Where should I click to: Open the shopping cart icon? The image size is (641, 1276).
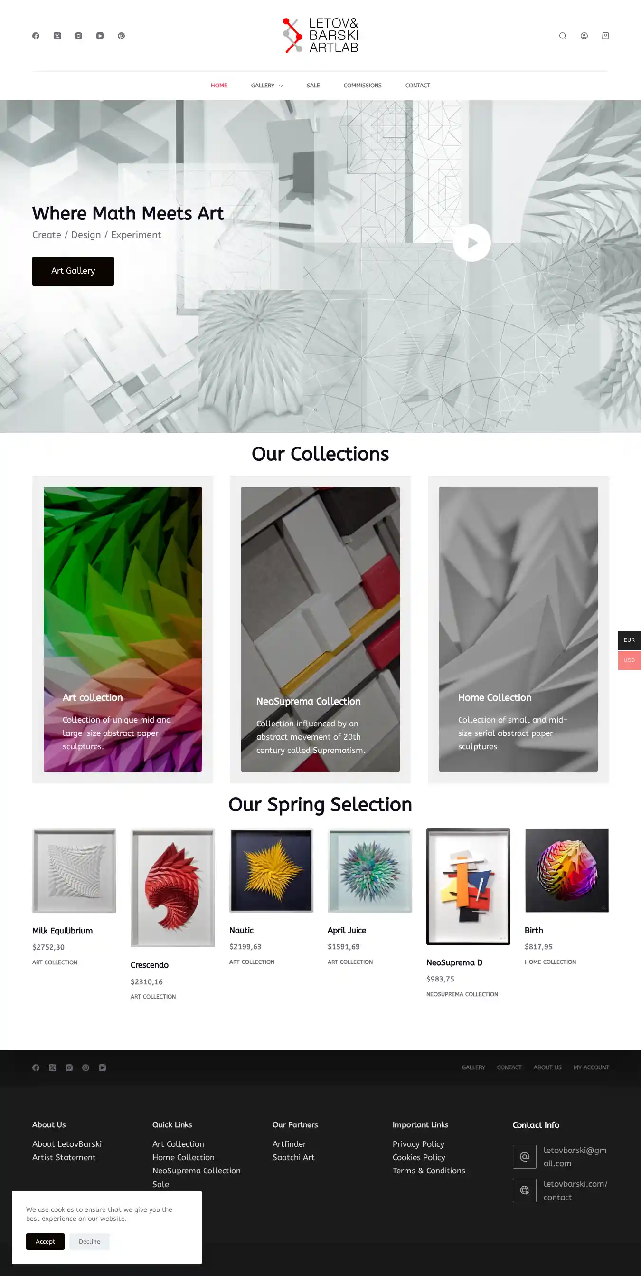[605, 36]
